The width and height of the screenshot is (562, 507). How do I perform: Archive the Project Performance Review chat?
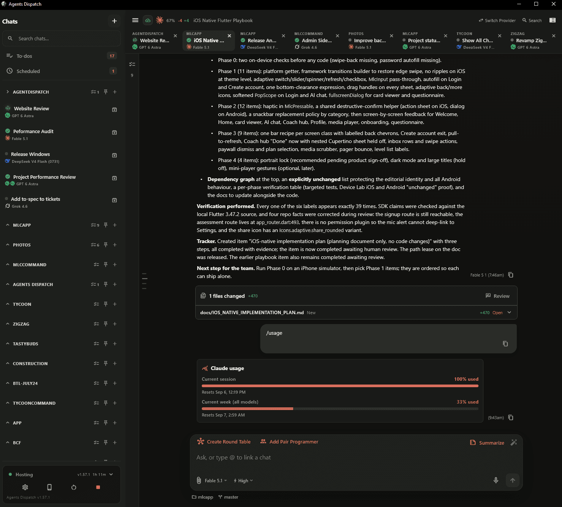click(114, 178)
